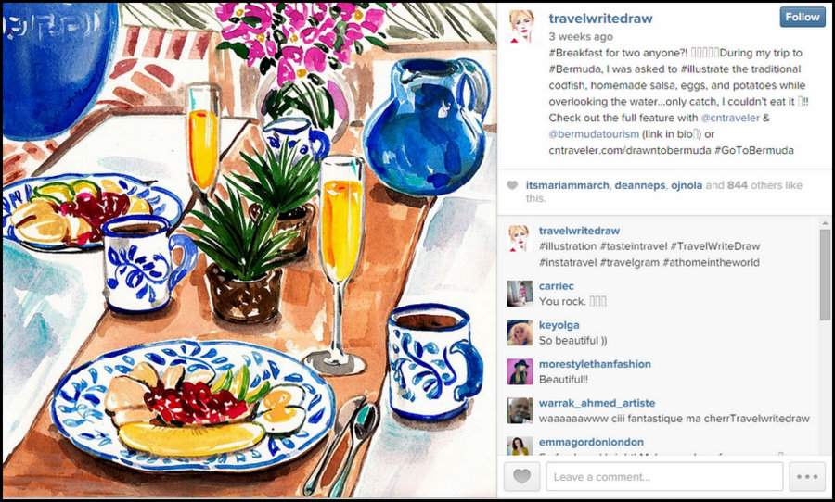Open the three-dots more options button
Viewport: 835px width, 502px height.
[x=807, y=476]
